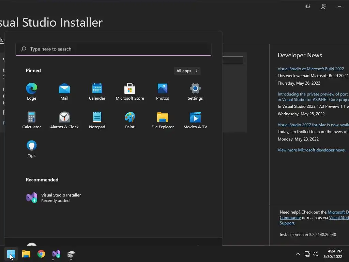Open recommended Visual Studio Installer
The height and width of the screenshot is (262, 349).
[x=54, y=198]
